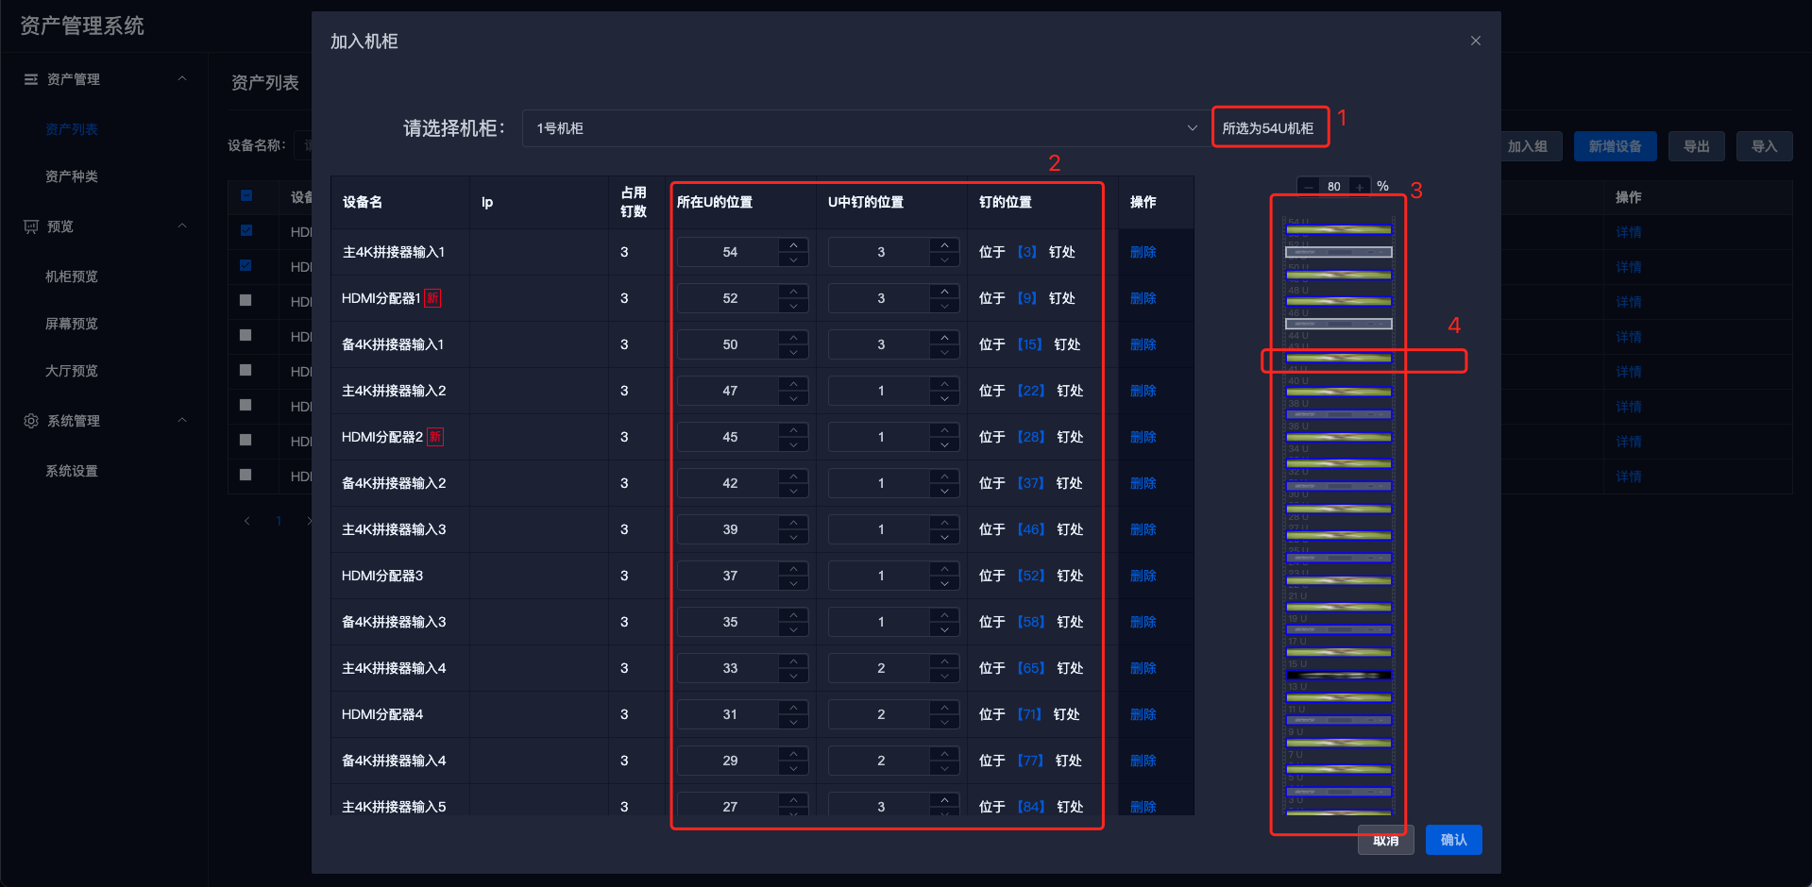Click 所在U的位置 column header
Viewport: 1812px width, 887px height.
pyautogui.click(x=715, y=202)
